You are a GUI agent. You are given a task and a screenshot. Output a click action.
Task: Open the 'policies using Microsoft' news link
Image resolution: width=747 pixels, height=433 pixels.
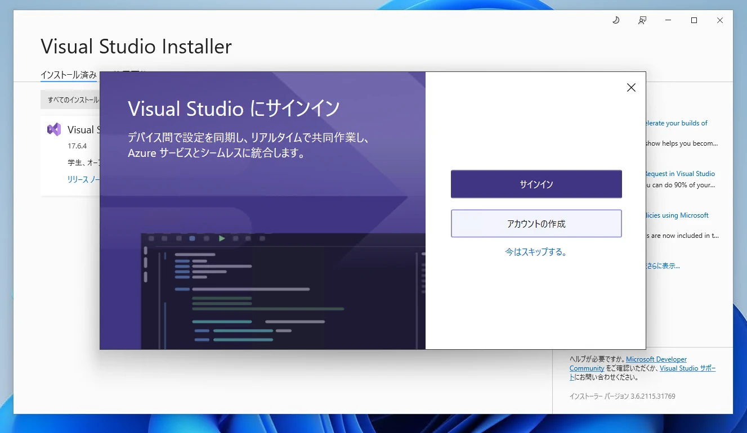pos(677,215)
